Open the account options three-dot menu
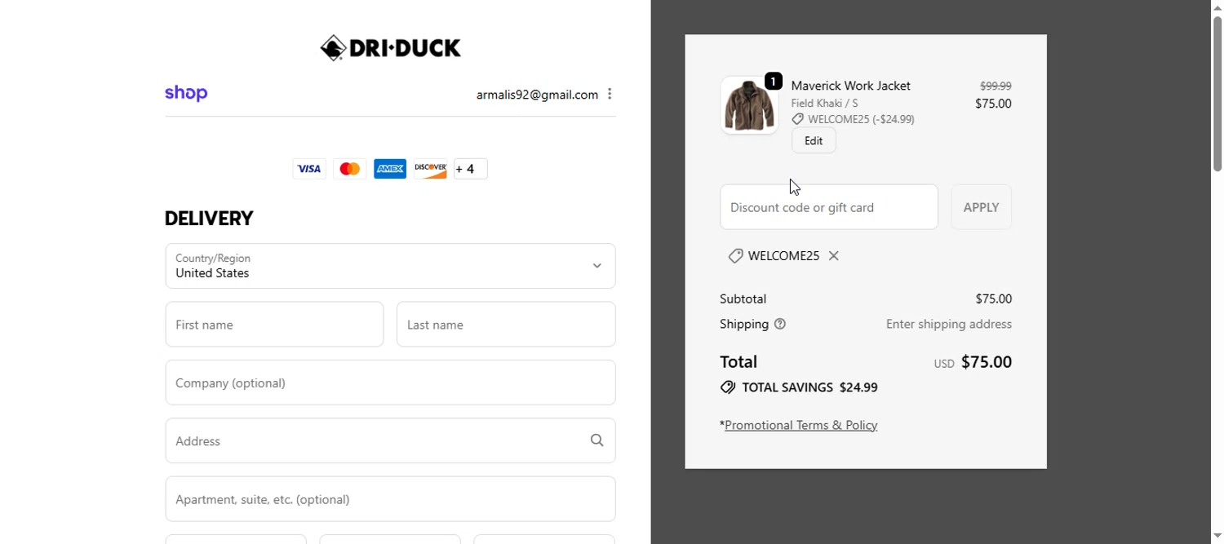This screenshot has height=544, width=1224. click(x=610, y=94)
